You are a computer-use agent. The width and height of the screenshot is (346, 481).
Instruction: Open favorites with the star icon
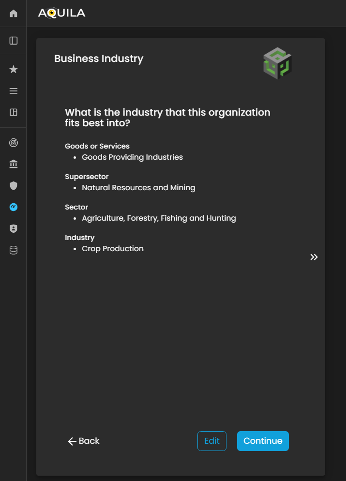coord(14,70)
